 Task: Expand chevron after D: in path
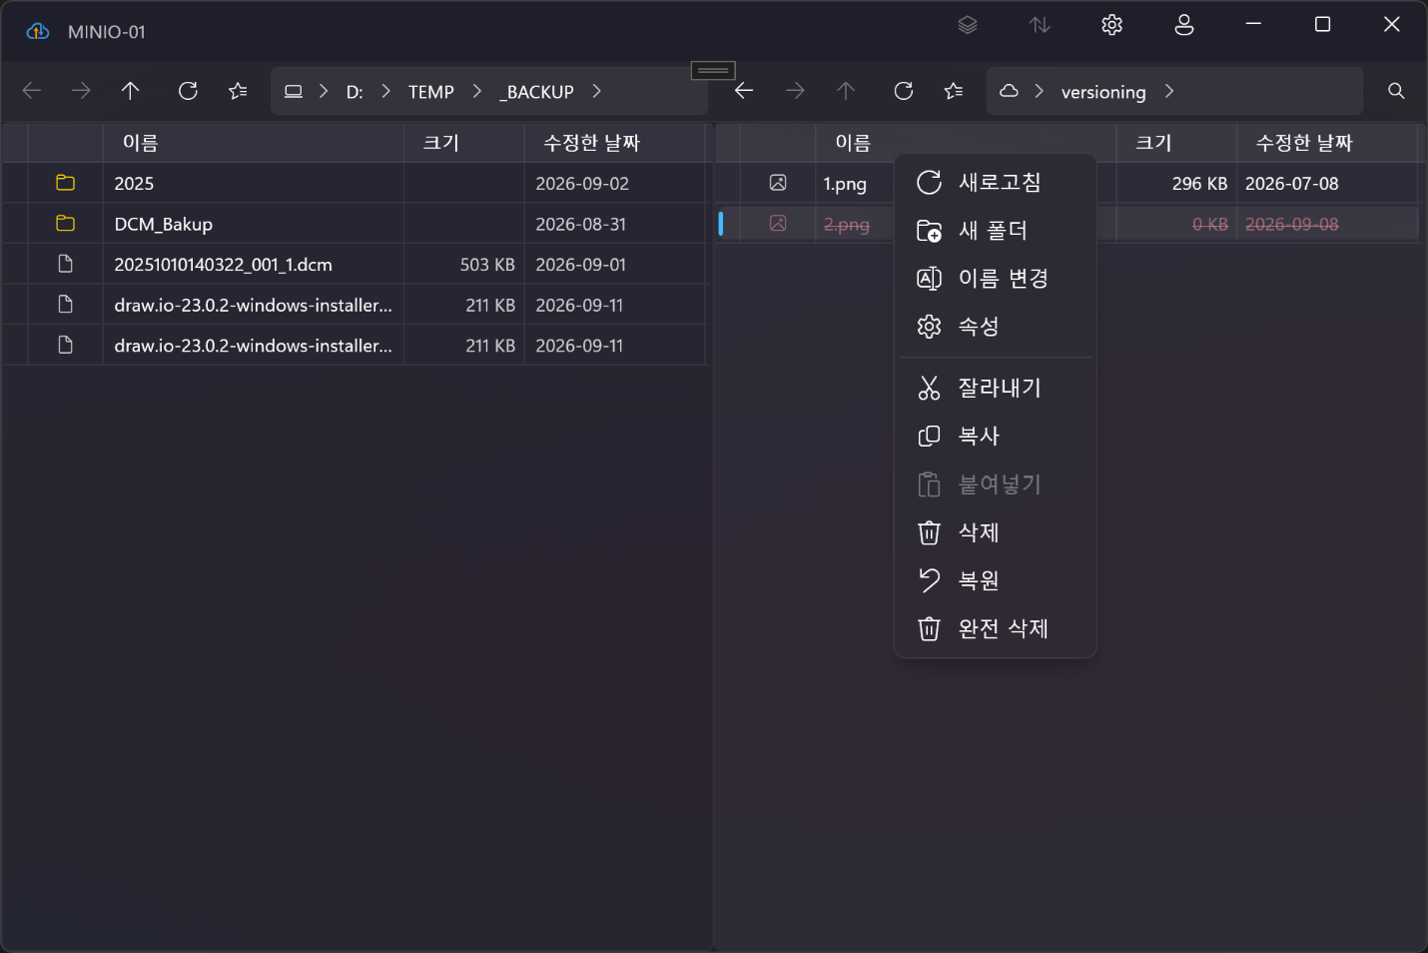point(385,91)
